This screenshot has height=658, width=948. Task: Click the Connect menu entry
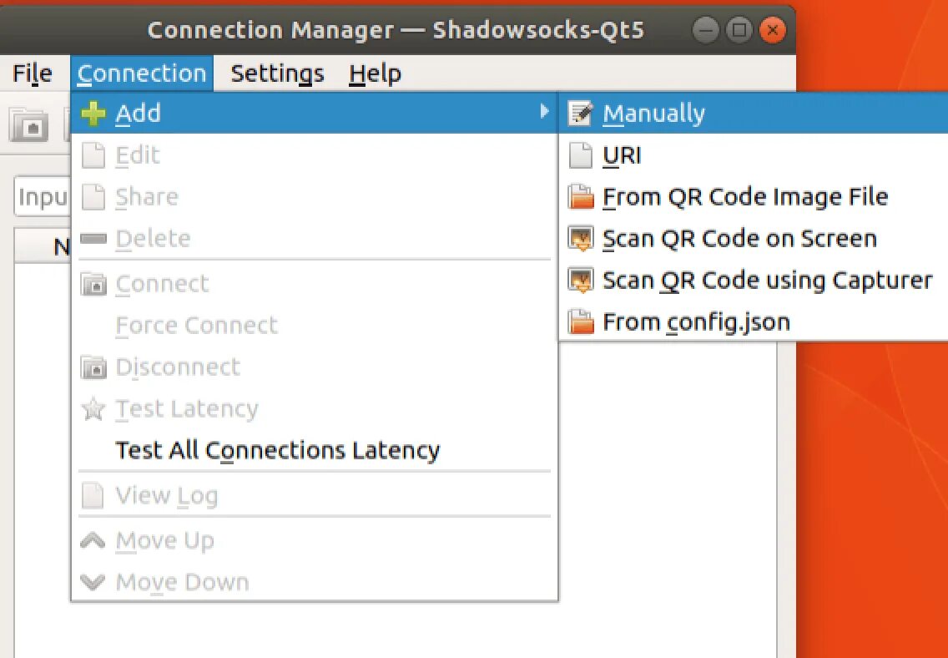point(315,284)
